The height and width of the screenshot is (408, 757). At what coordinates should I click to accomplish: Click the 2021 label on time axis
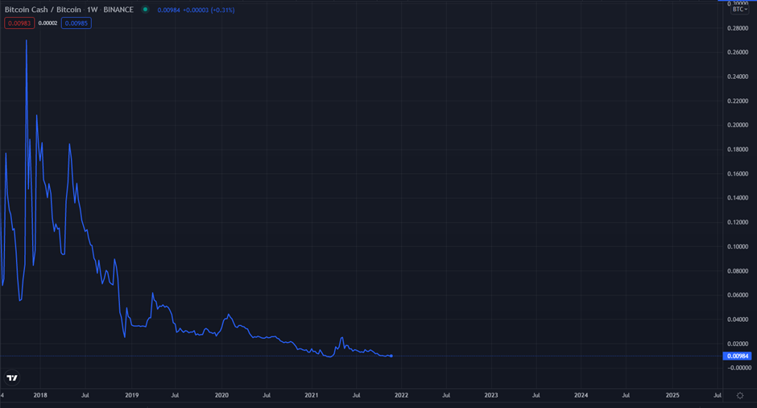(x=312, y=395)
